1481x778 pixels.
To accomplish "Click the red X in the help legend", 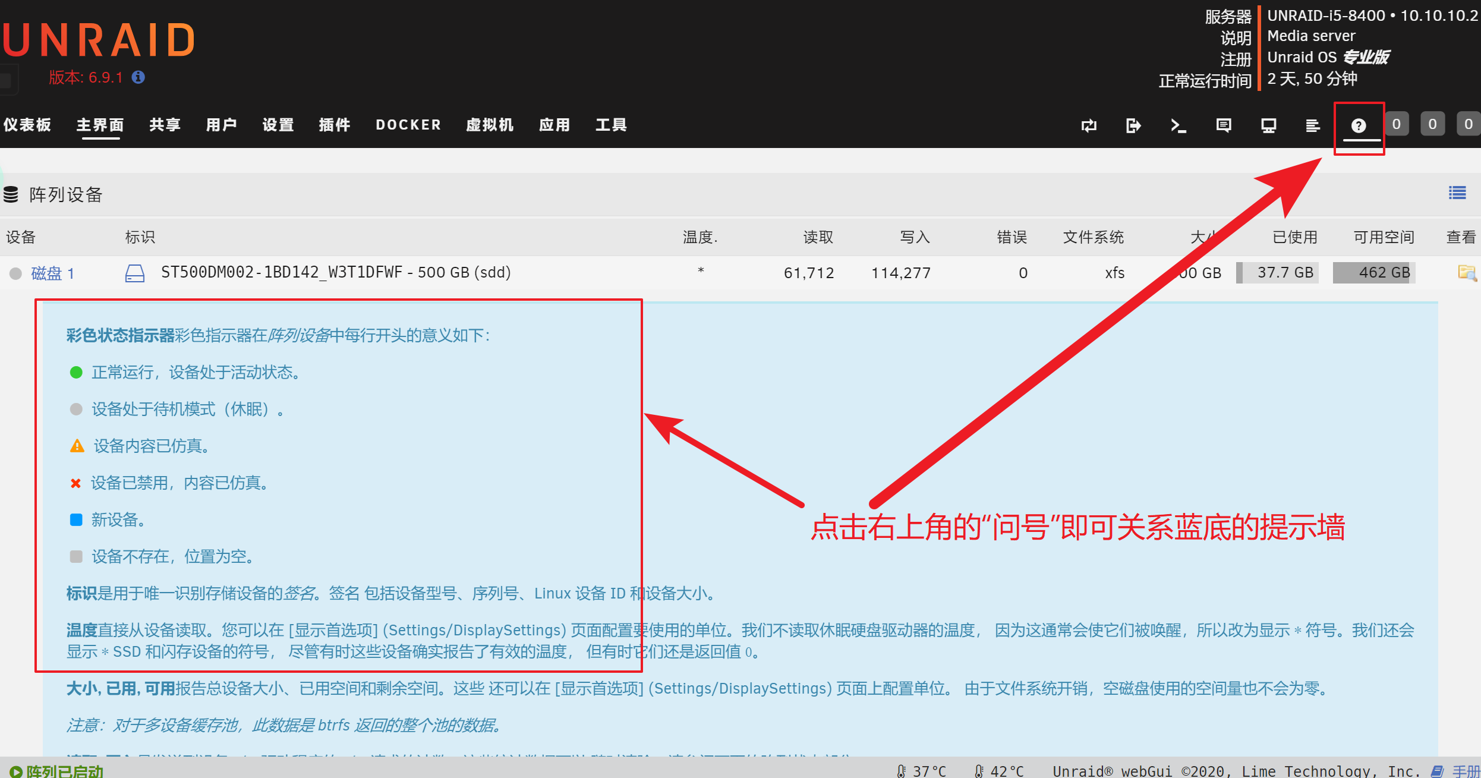I will coord(75,483).
